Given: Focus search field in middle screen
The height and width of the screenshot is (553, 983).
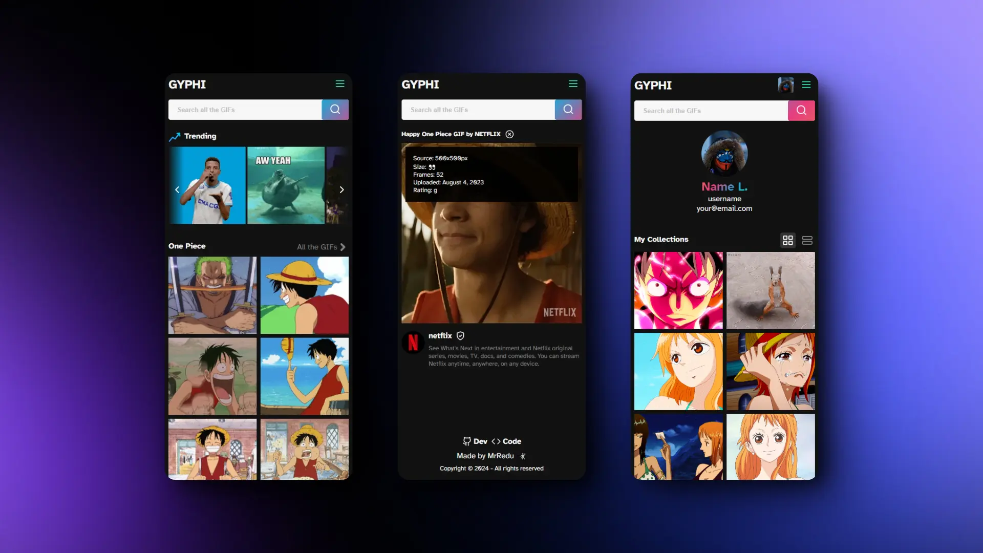Looking at the screenshot, I should 478,110.
